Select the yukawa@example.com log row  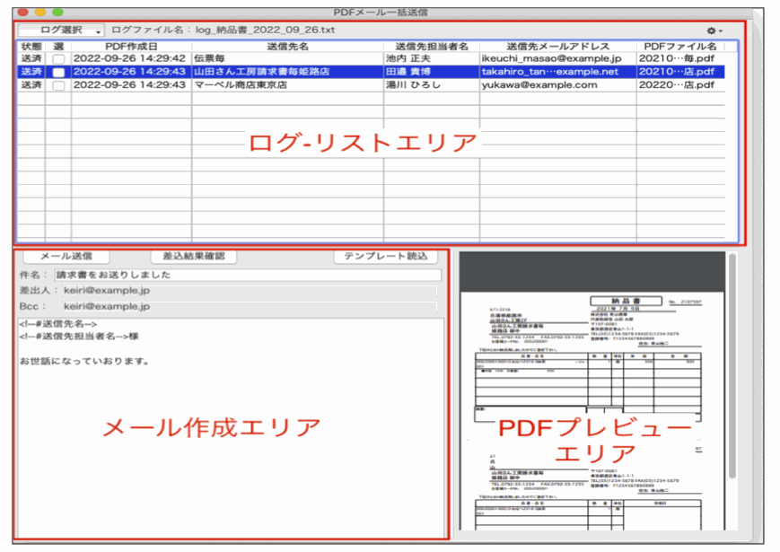tap(539, 85)
